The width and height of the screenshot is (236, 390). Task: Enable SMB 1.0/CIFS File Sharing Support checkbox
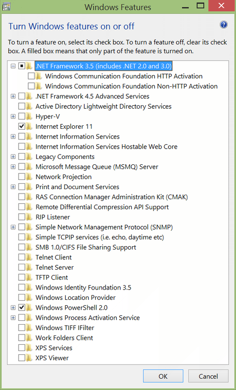click(21, 247)
